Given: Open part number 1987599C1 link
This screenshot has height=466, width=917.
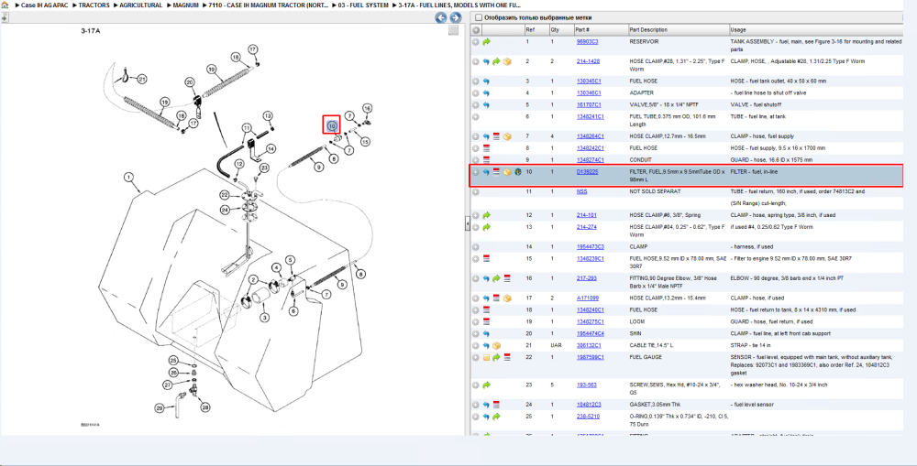Looking at the screenshot, I should [590, 357].
